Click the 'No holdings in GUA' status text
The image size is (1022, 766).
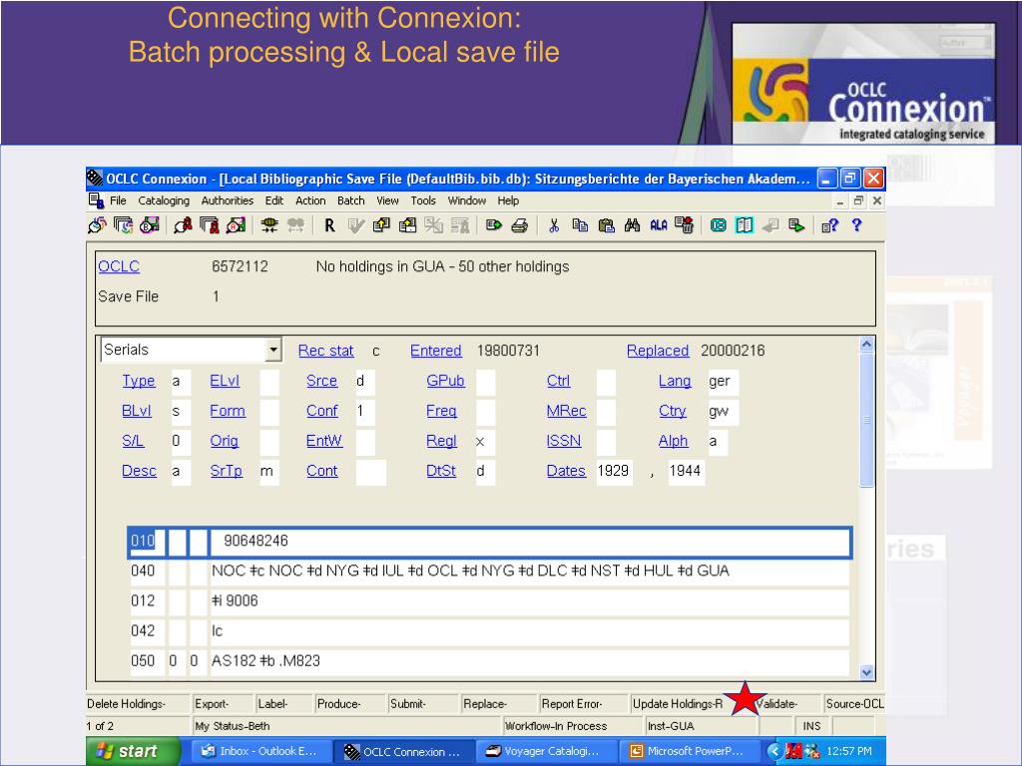click(x=442, y=266)
